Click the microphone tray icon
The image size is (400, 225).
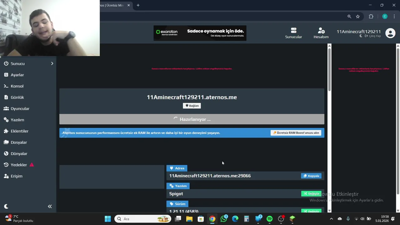[348, 219]
